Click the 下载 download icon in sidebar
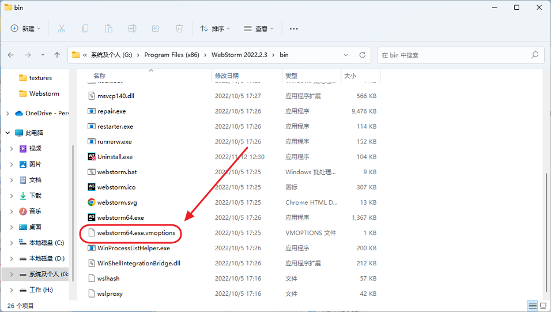This screenshot has width=551, height=312. pos(23,196)
